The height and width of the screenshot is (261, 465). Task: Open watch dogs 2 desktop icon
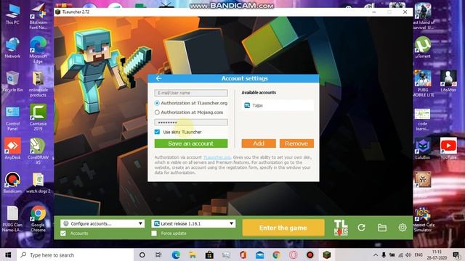(38, 183)
